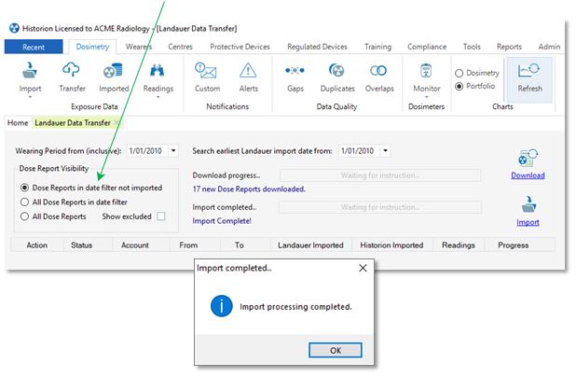Open the Admin ribbon tab
This screenshot has height=377, width=576.
[549, 47]
